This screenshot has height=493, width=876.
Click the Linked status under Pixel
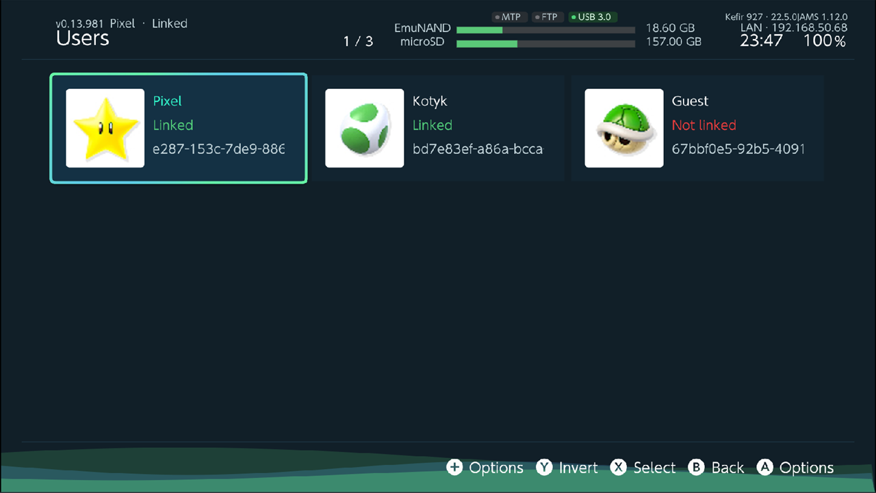point(173,125)
